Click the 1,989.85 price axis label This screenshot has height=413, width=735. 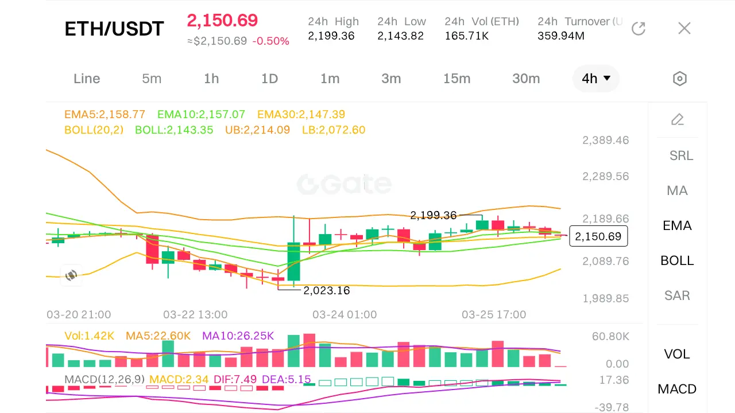click(x=605, y=299)
